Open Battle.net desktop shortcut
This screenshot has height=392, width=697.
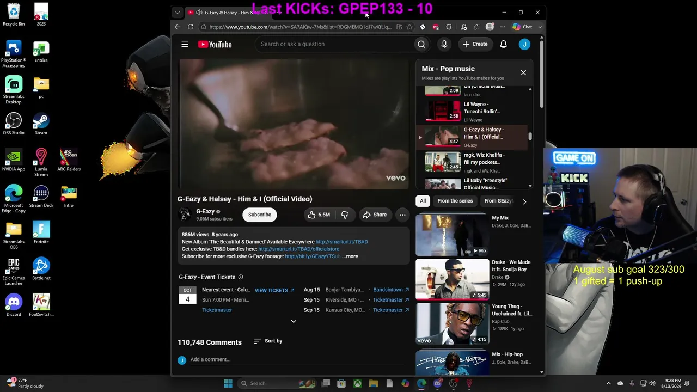pyautogui.click(x=41, y=269)
